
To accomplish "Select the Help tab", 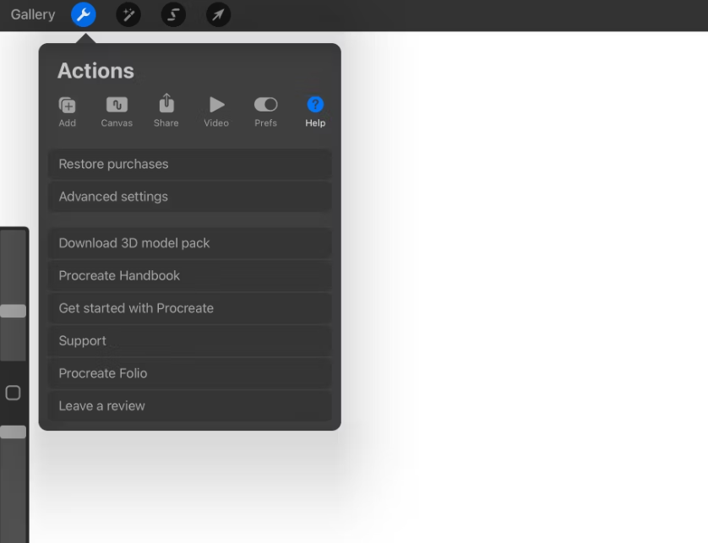I will [315, 112].
